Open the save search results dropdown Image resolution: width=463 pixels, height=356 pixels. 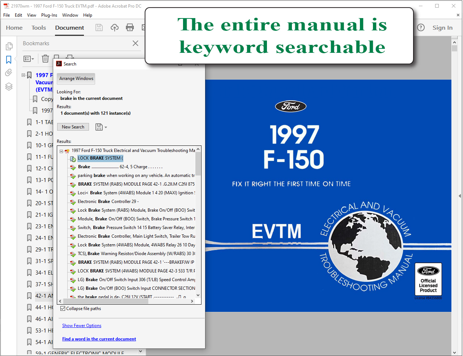101,127
